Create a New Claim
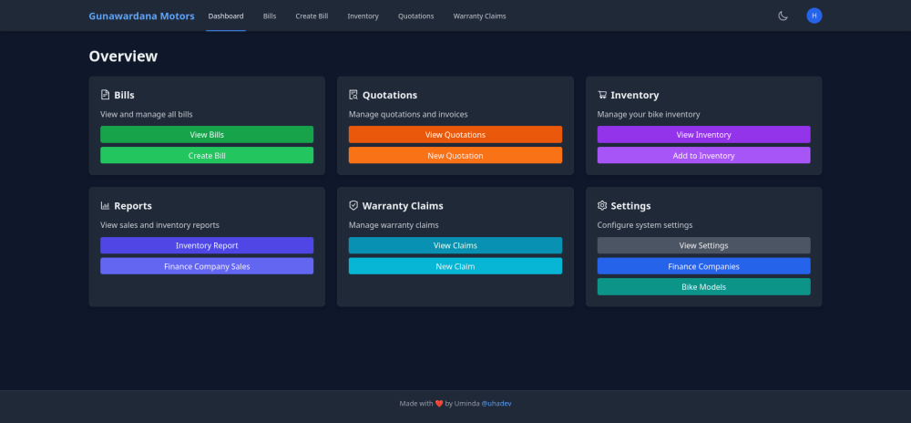Screen dimensions: 911x423 click(x=455, y=266)
